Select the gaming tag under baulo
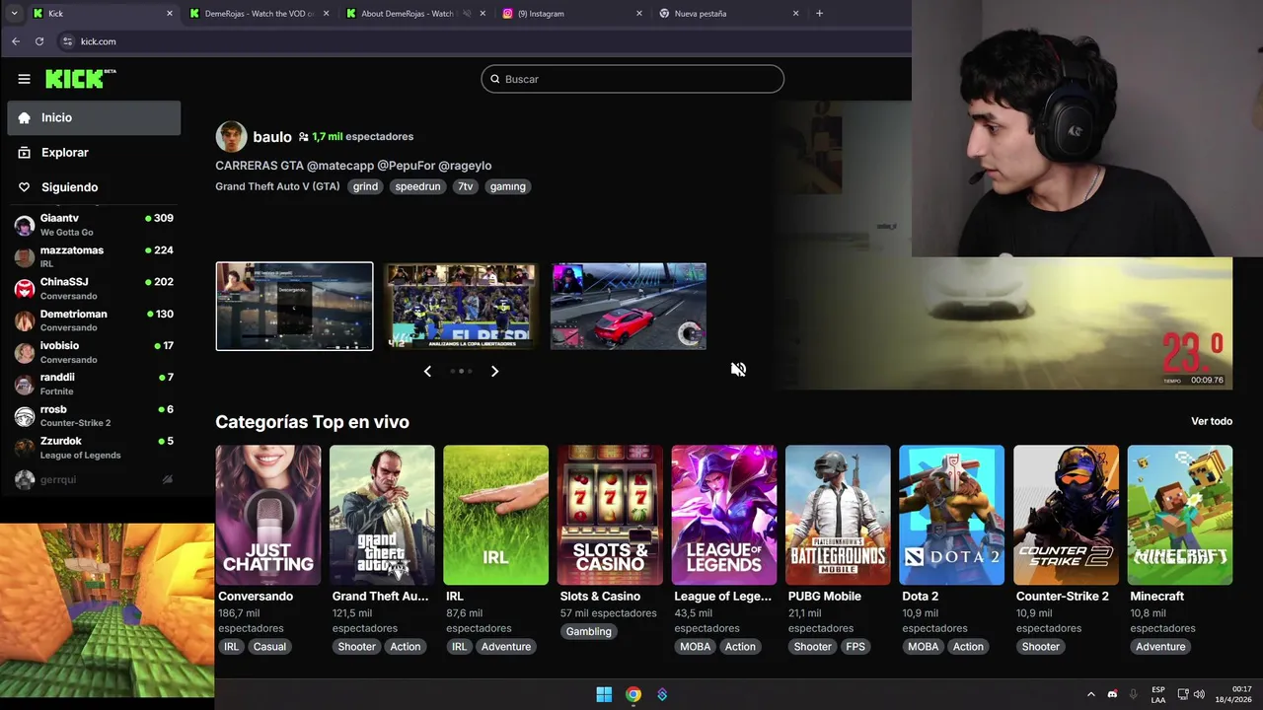 tap(507, 186)
